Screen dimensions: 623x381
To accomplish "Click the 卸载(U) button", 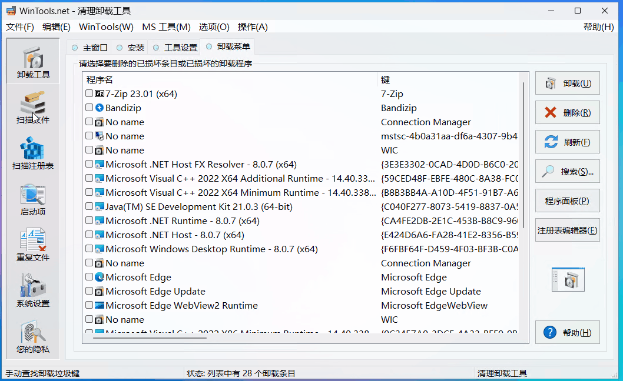I will [x=568, y=83].
